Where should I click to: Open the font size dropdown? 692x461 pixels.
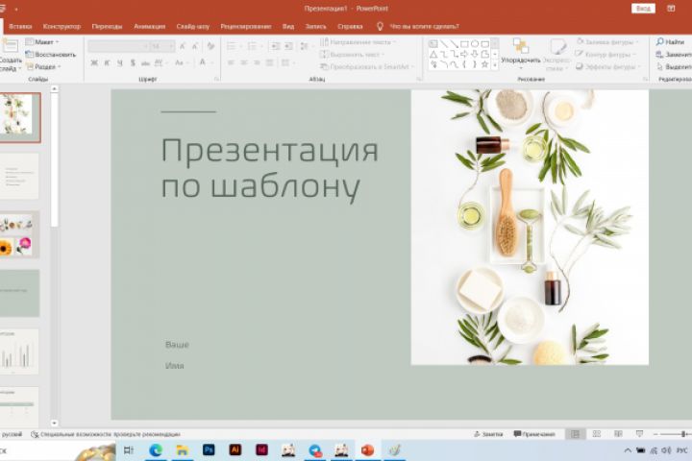171,46
